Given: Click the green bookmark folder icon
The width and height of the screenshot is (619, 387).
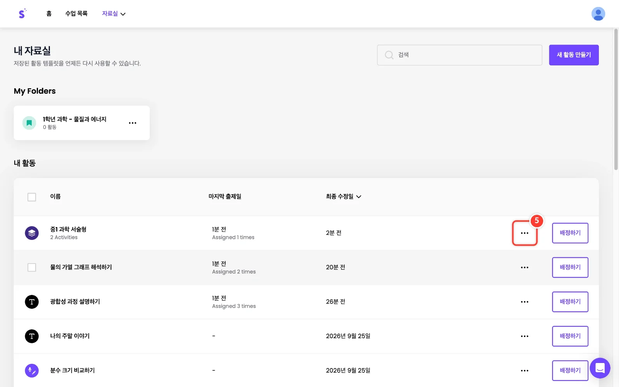Looking at the screenshot, I should 29,123.
